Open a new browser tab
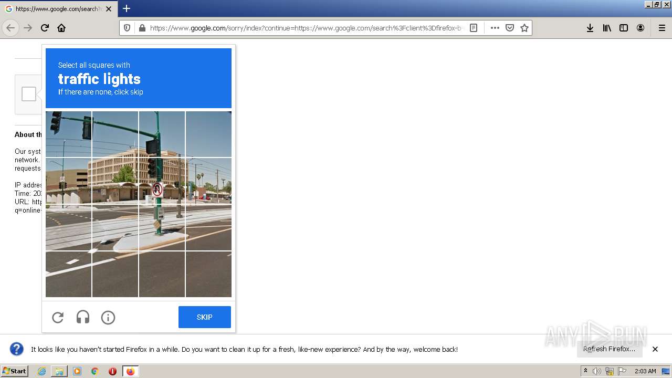The image size is (672, 378). [x=127, y=8]
